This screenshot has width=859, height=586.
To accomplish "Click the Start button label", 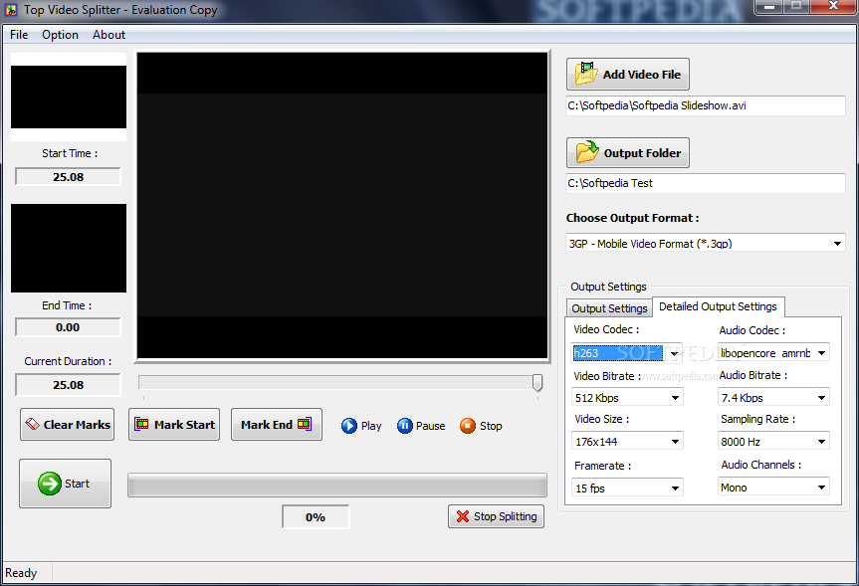I will coord(77,484).
